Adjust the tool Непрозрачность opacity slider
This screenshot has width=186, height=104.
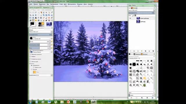tap(41, 35)
